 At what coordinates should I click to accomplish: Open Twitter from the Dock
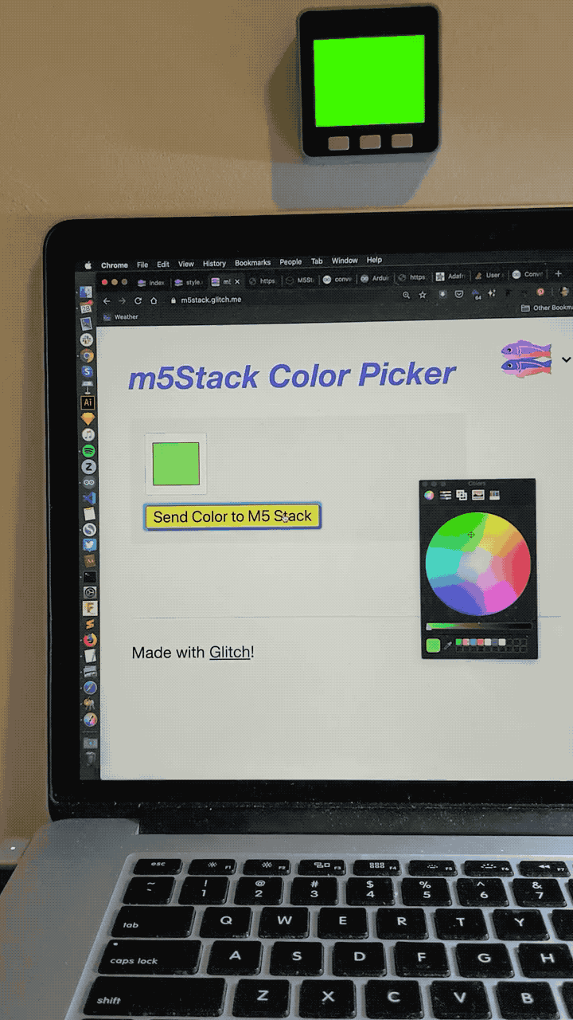[x=90, y=545]
